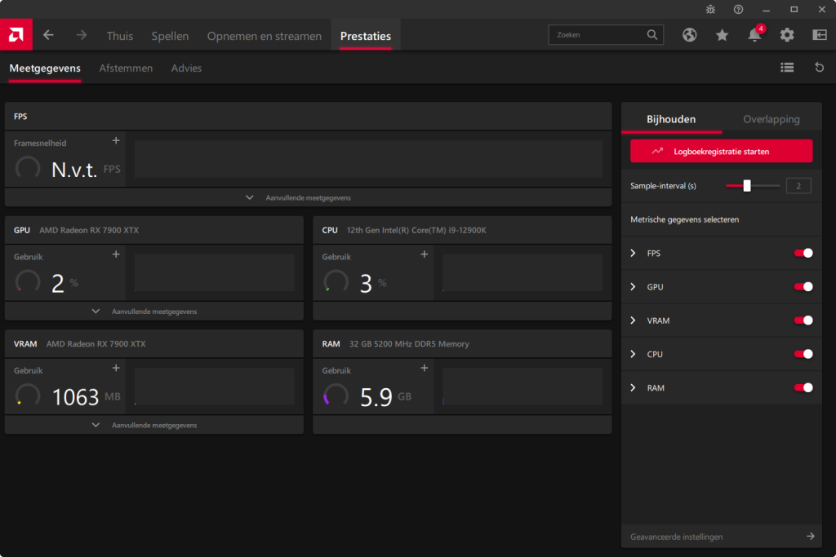Expand FPS metrics list in Bijhouden

point(633,253)
